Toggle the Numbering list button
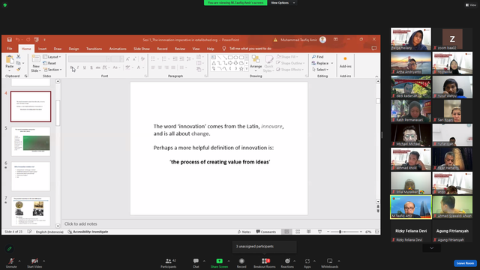This screenshot has width=480, height=270. tap(164, 58)
